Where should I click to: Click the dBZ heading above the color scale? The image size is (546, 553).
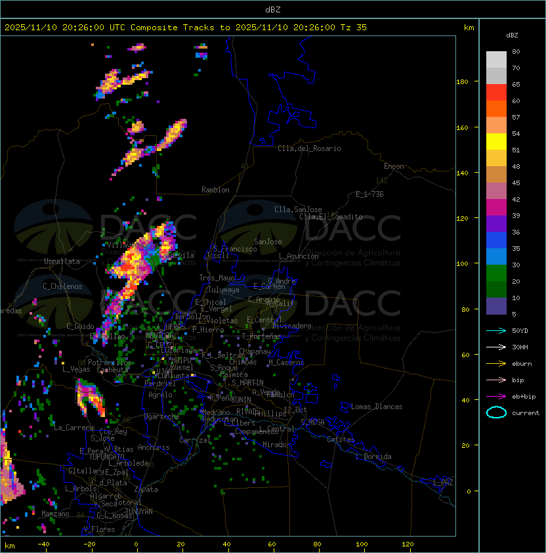click(x=512, y=35)
